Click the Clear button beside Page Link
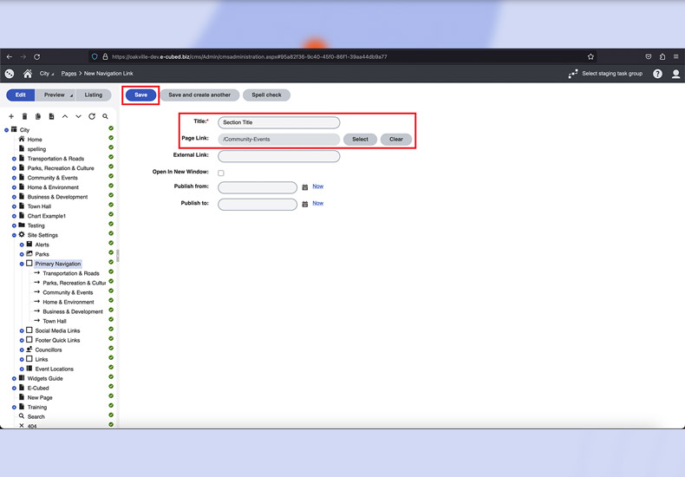The height and width of the screenshot is (477, 685). click(x=395, y=139)
